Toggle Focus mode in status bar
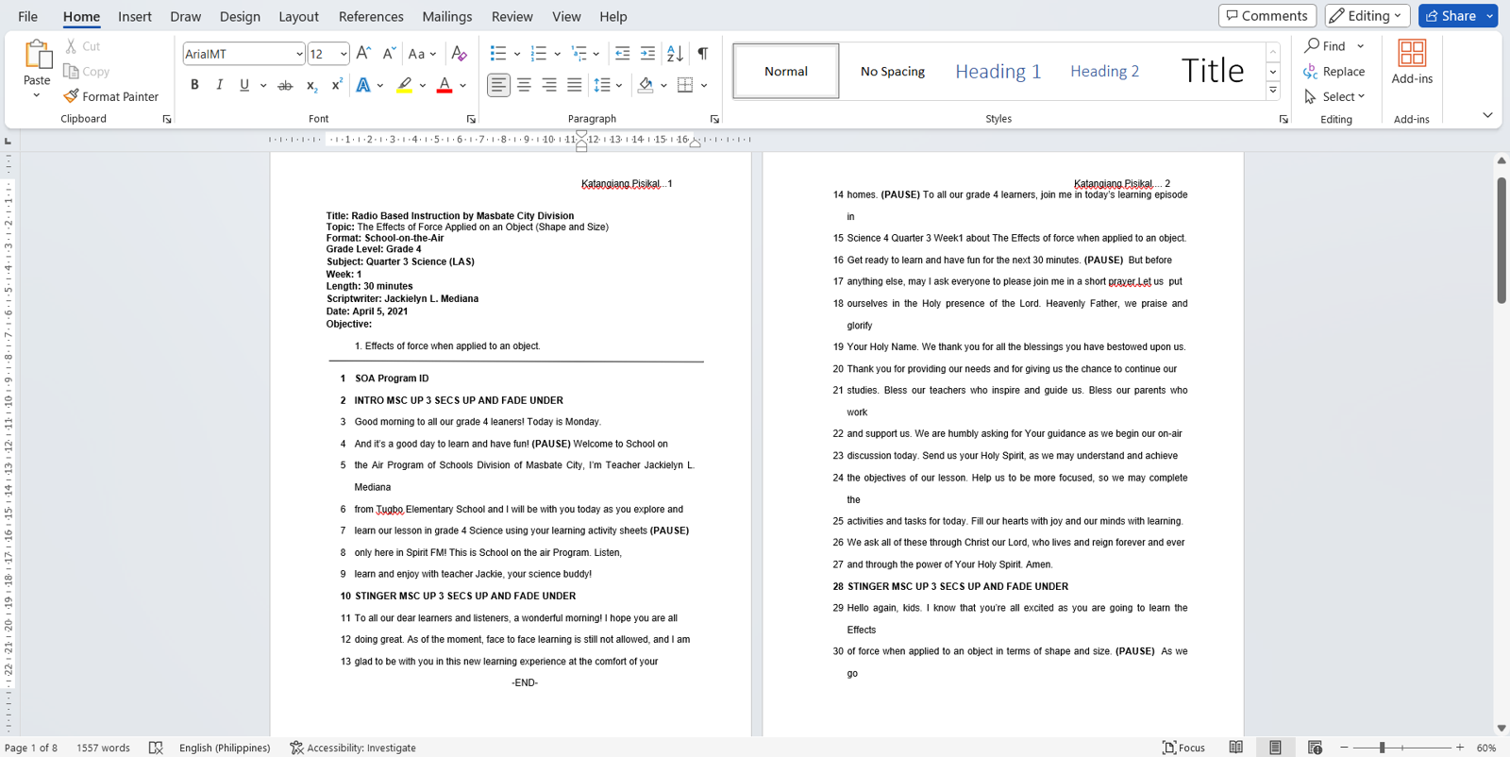 tap(1183, 748)
